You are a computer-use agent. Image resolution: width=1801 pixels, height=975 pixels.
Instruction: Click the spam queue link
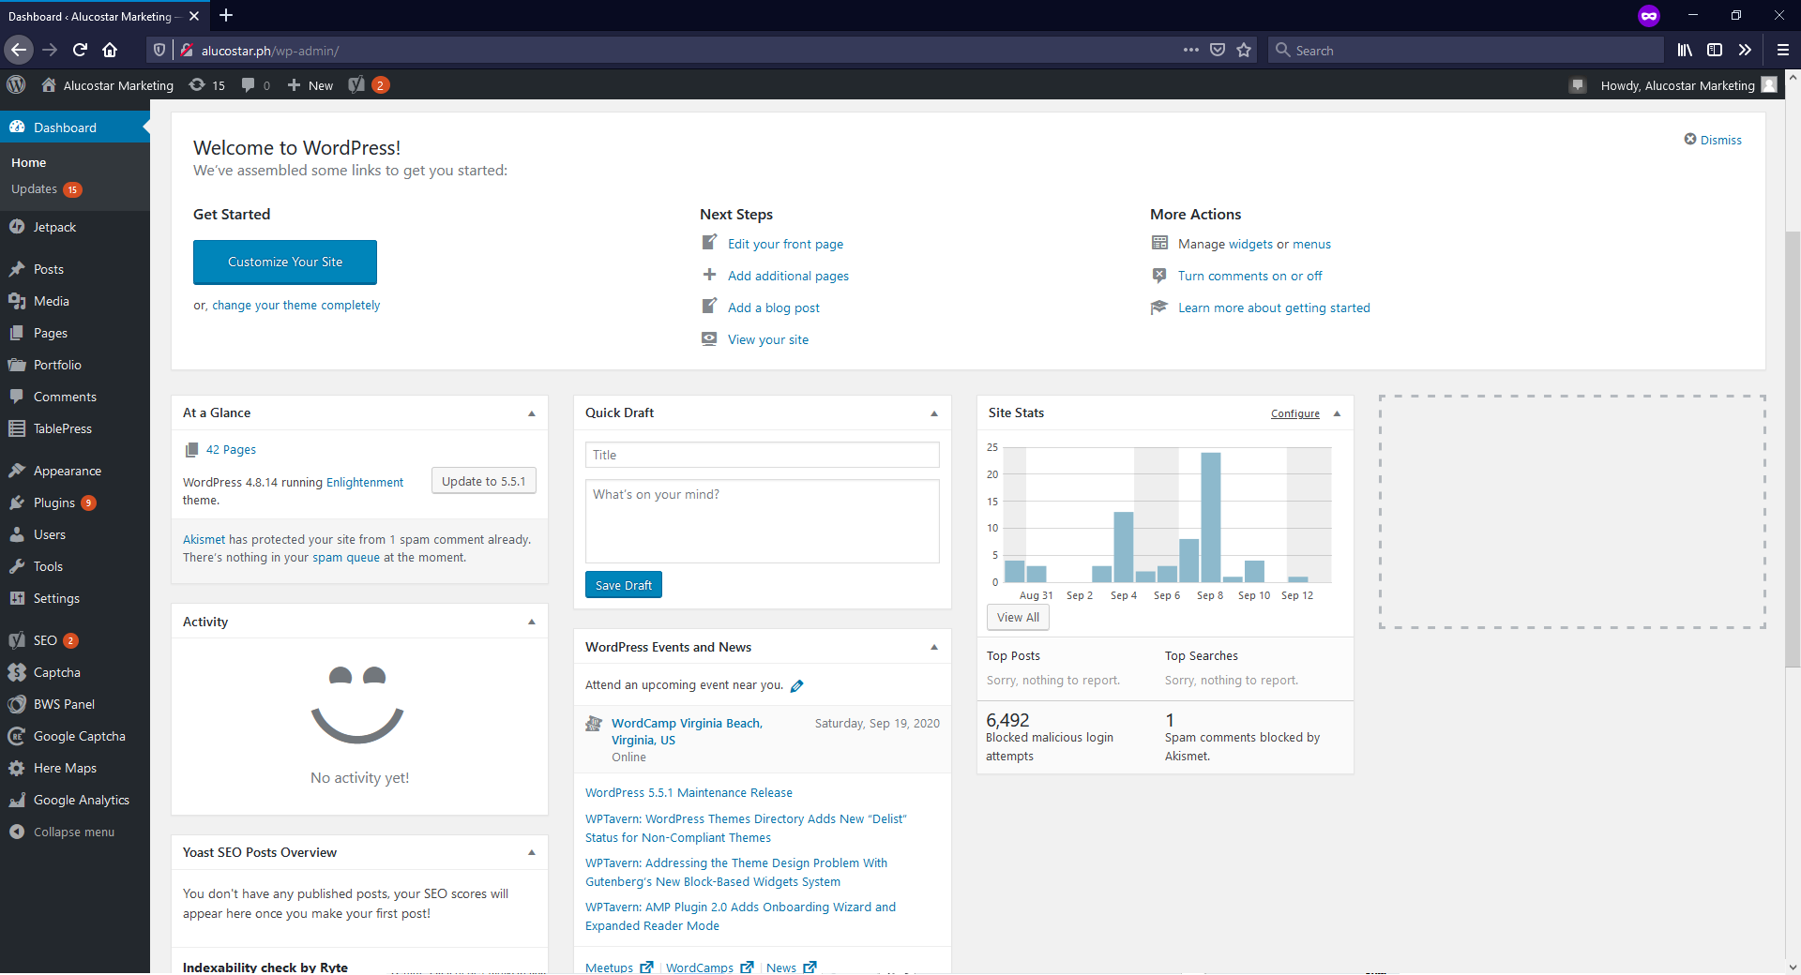(346, 557)
